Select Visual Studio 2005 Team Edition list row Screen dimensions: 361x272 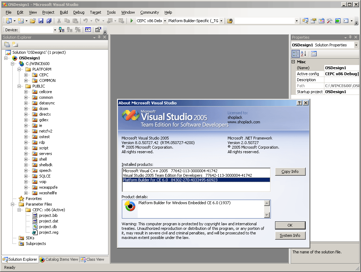coord(196,175)
